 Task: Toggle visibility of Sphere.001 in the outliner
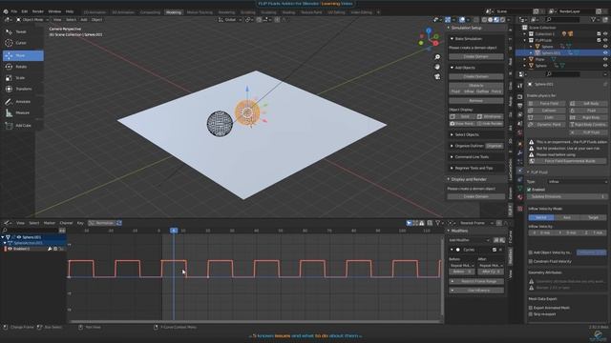tap(605, 53)
